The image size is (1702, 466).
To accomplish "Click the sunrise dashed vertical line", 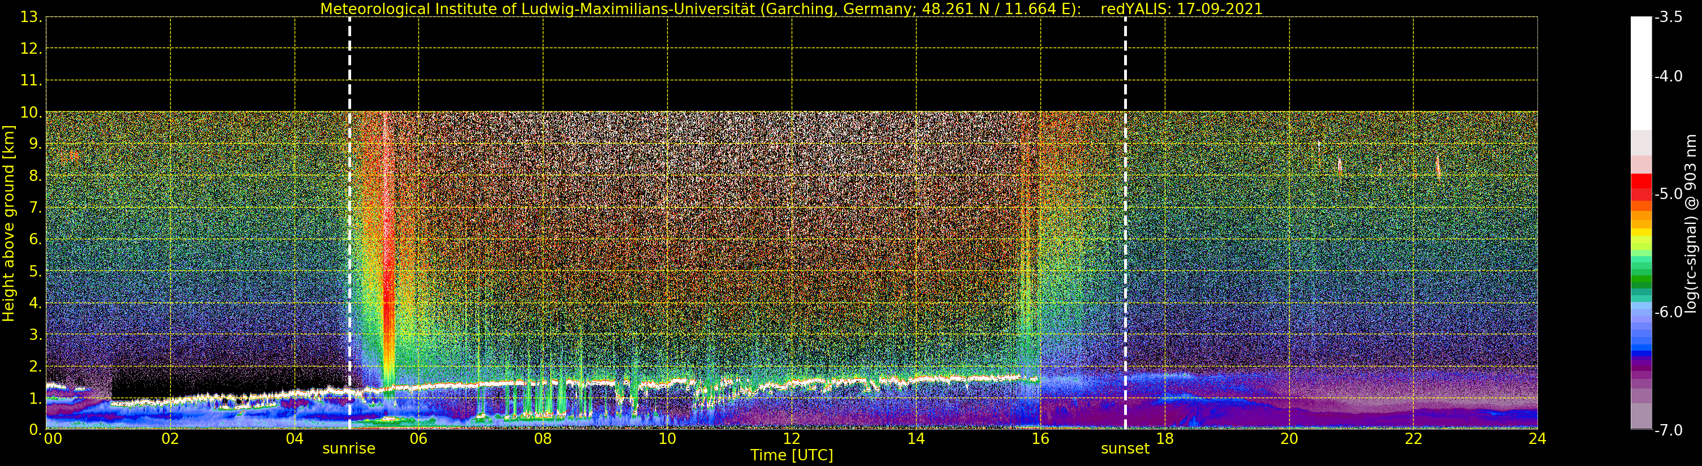I will (349, 223).
